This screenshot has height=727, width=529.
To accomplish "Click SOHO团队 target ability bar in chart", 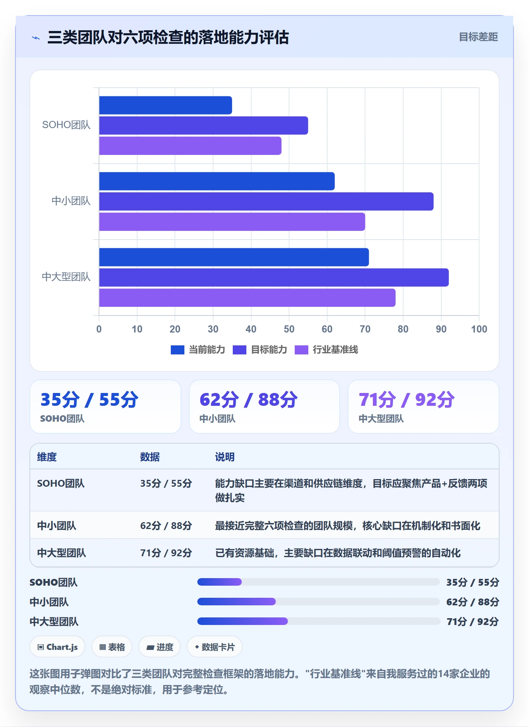I will pos(204,125).
